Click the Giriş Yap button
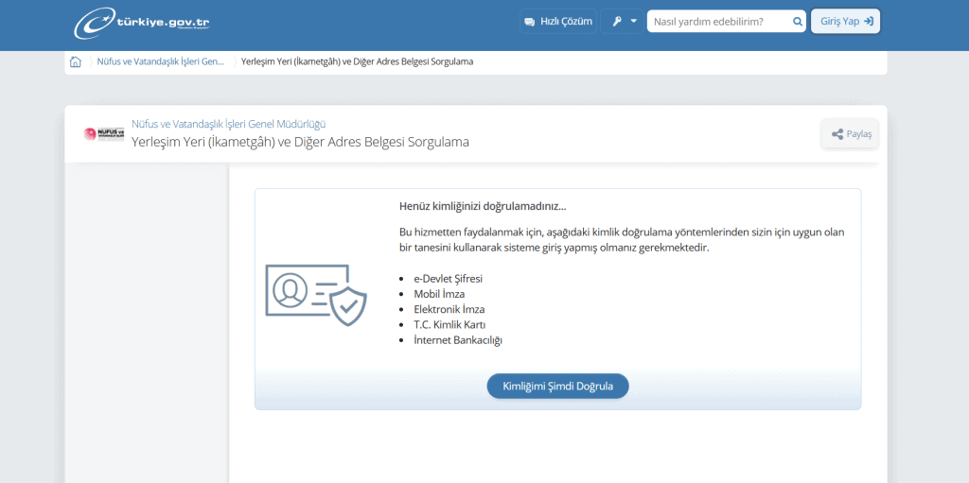 [845, 21]
